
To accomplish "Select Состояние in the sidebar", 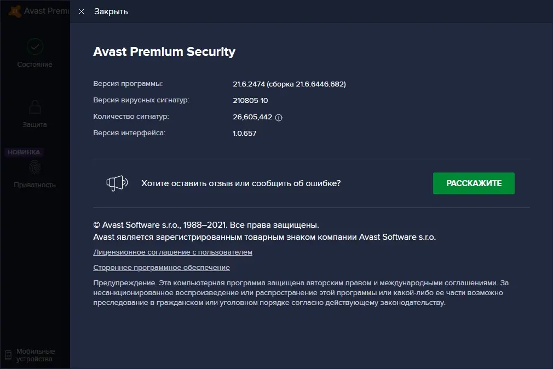I will pyautogui.click(x=34, y=64).
